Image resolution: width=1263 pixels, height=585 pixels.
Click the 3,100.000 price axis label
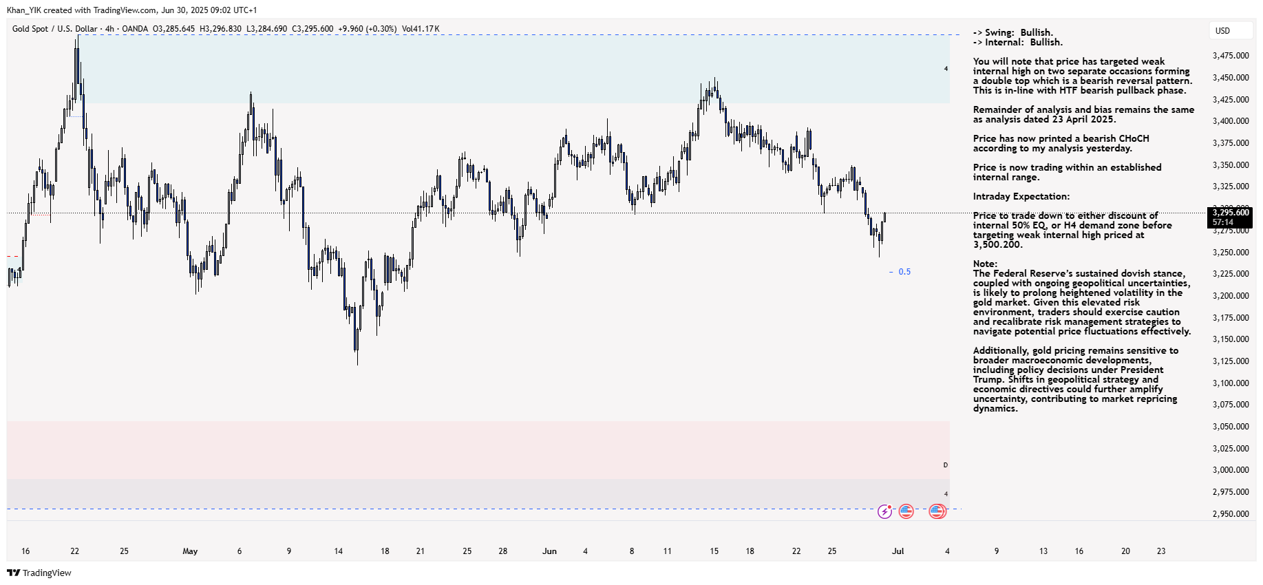tap(1231, 383)
